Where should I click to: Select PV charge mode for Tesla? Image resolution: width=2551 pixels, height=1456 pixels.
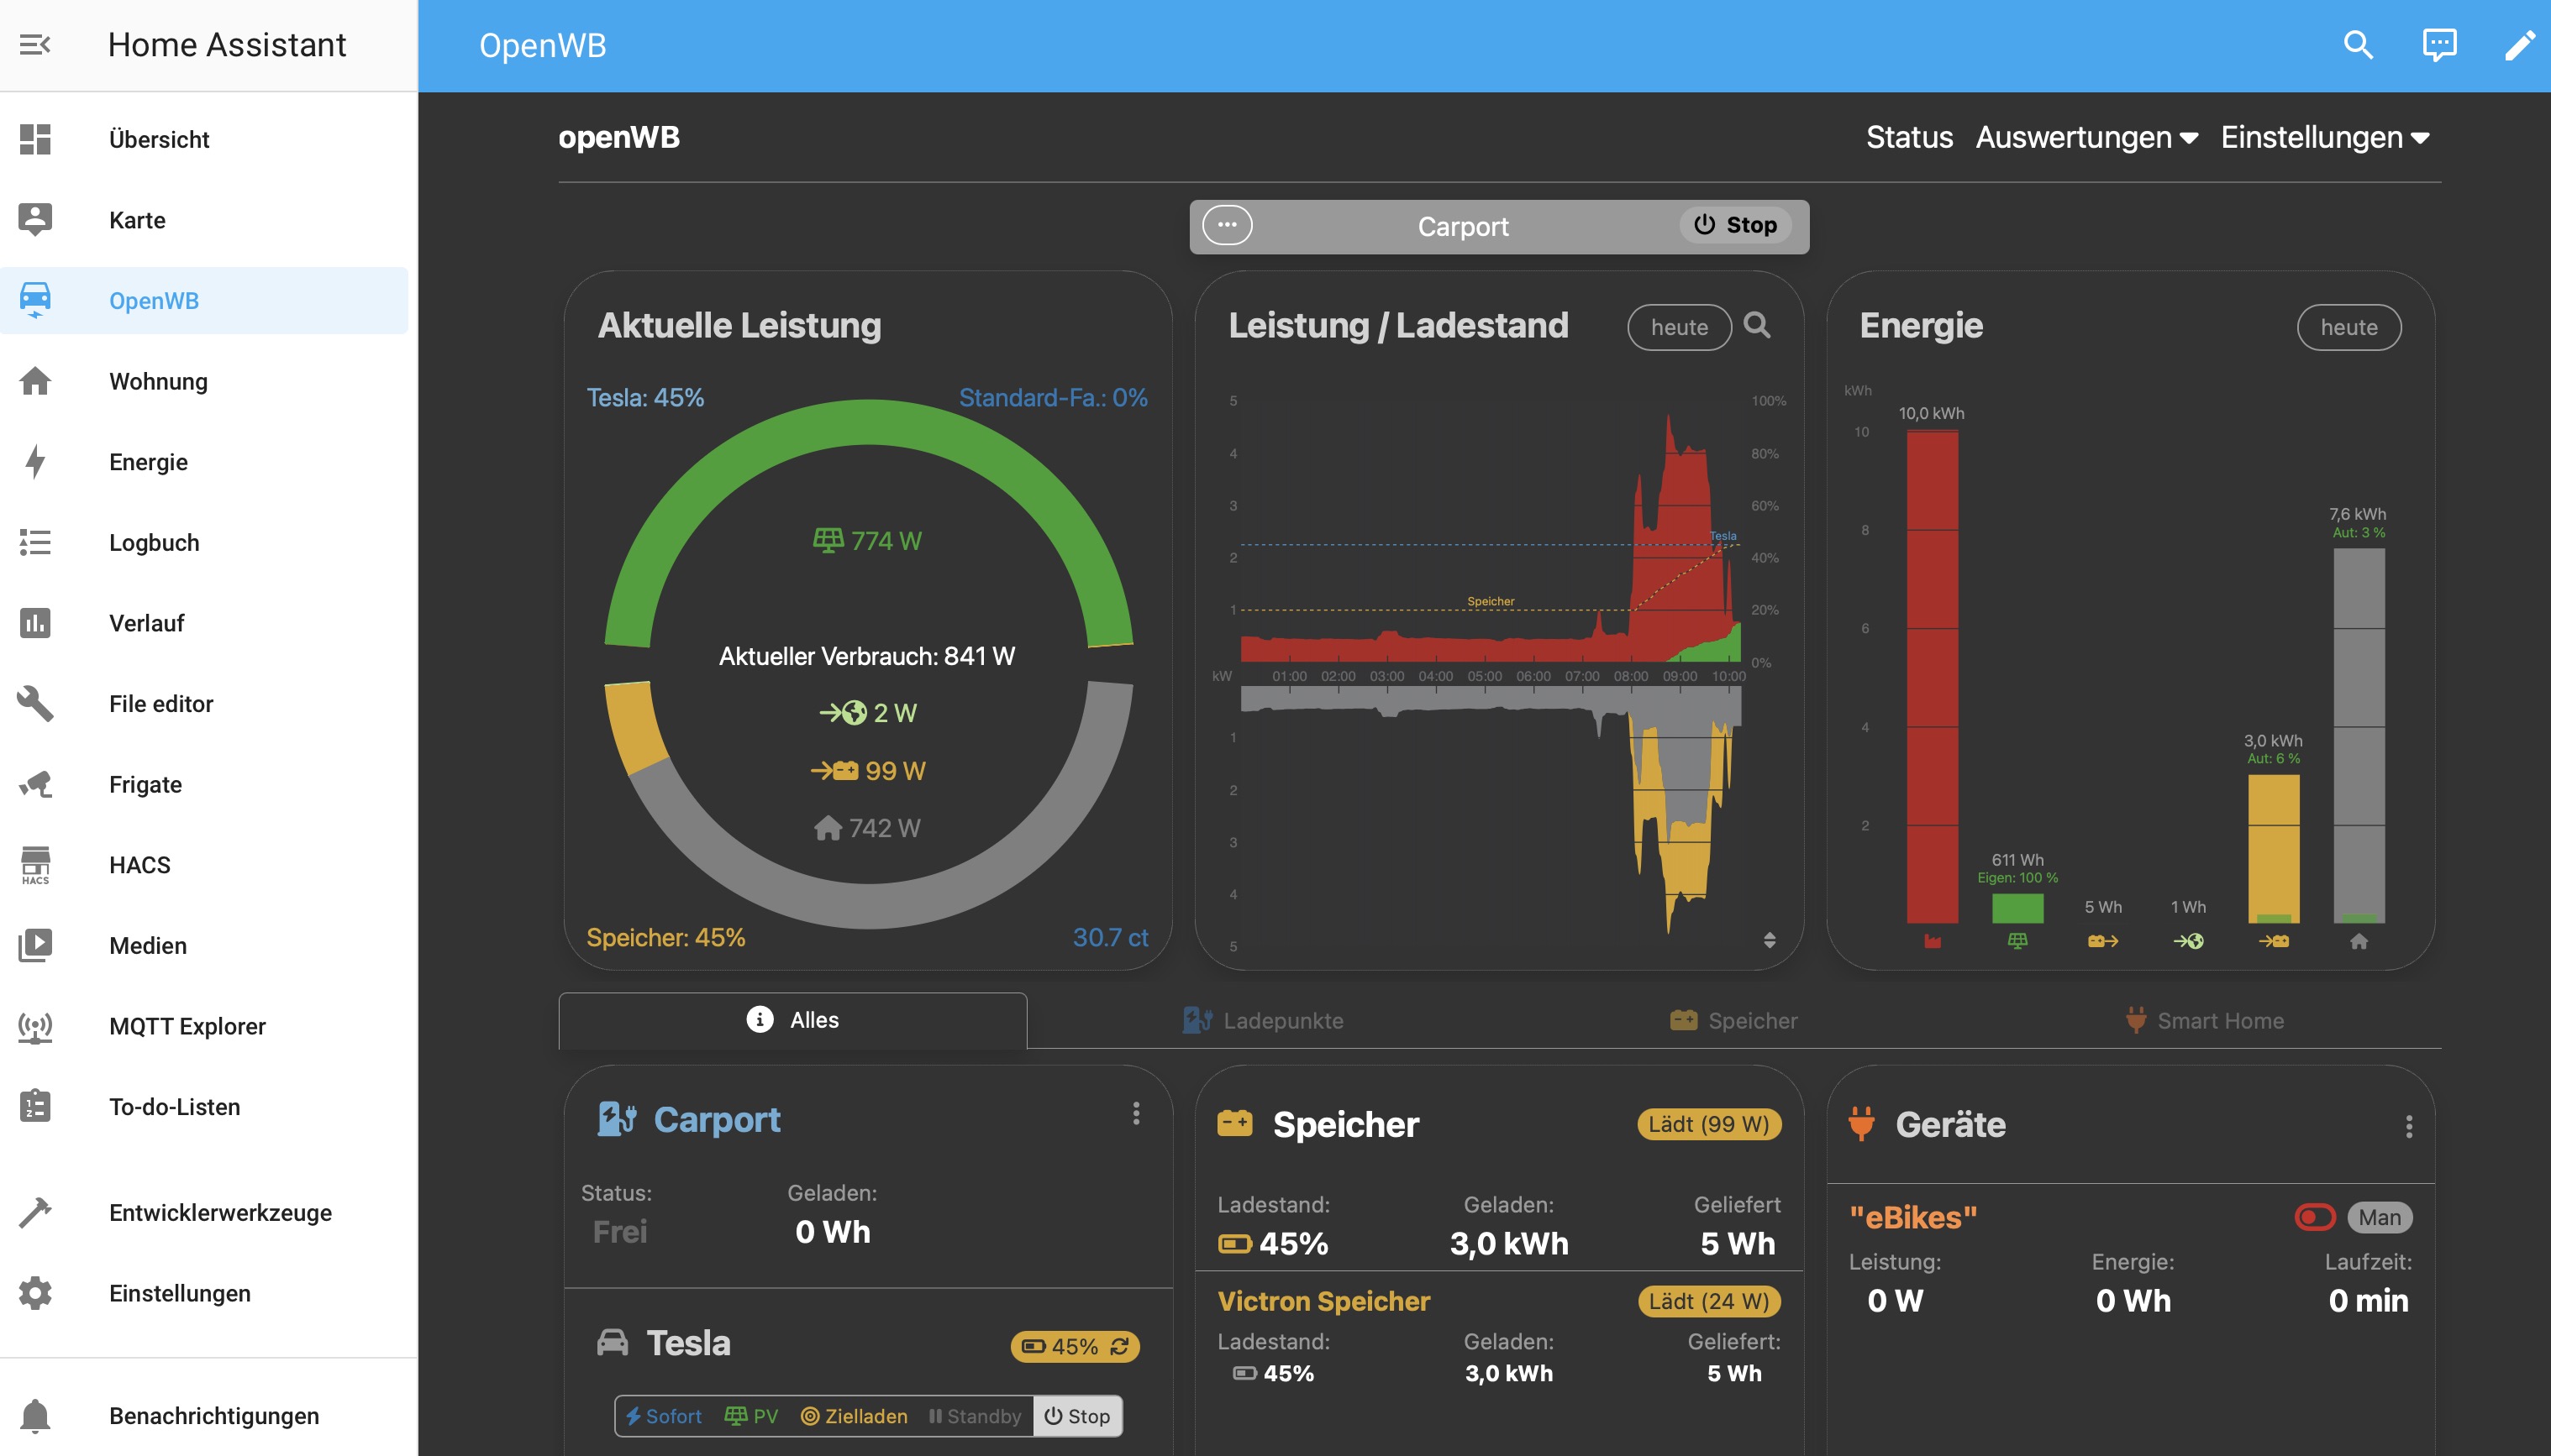click(x=750, y=1416)
